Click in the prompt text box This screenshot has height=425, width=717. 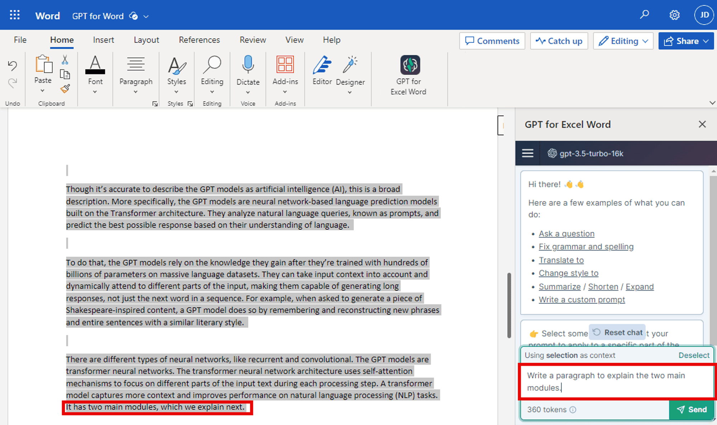(x=617, y=381)
